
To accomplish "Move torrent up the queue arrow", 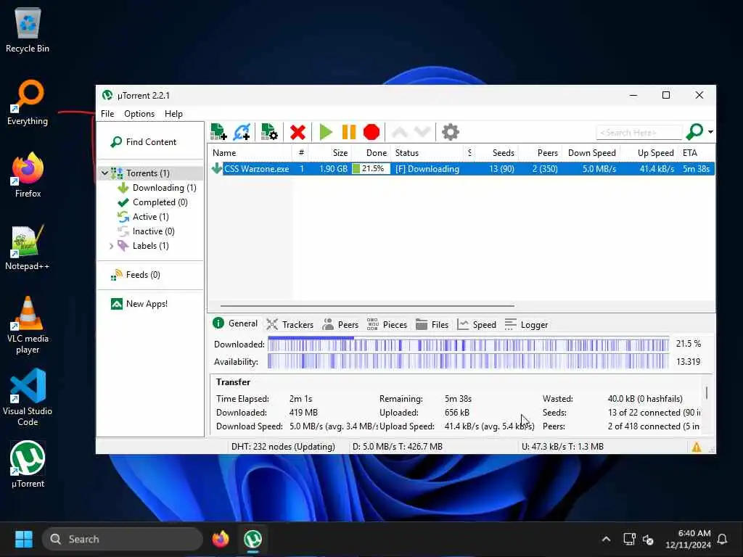I will click(400, 132).
